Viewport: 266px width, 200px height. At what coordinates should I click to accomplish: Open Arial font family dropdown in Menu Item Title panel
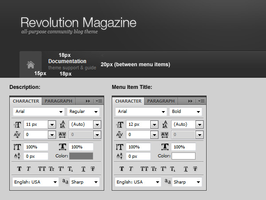pyautogui.click(x=141, y=112)
